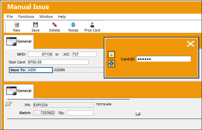Open the Window menu

[46, 17]
